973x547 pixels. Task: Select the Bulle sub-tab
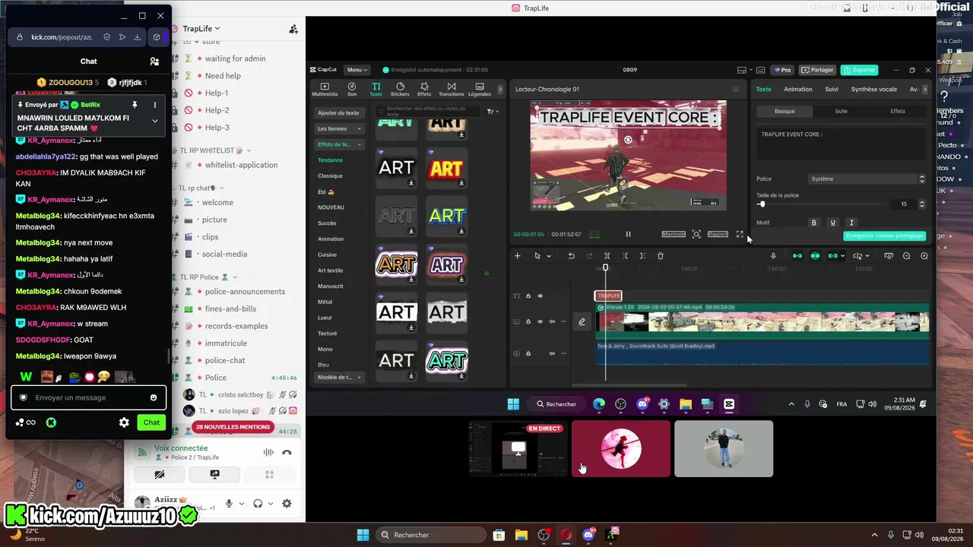coord(841,111)
